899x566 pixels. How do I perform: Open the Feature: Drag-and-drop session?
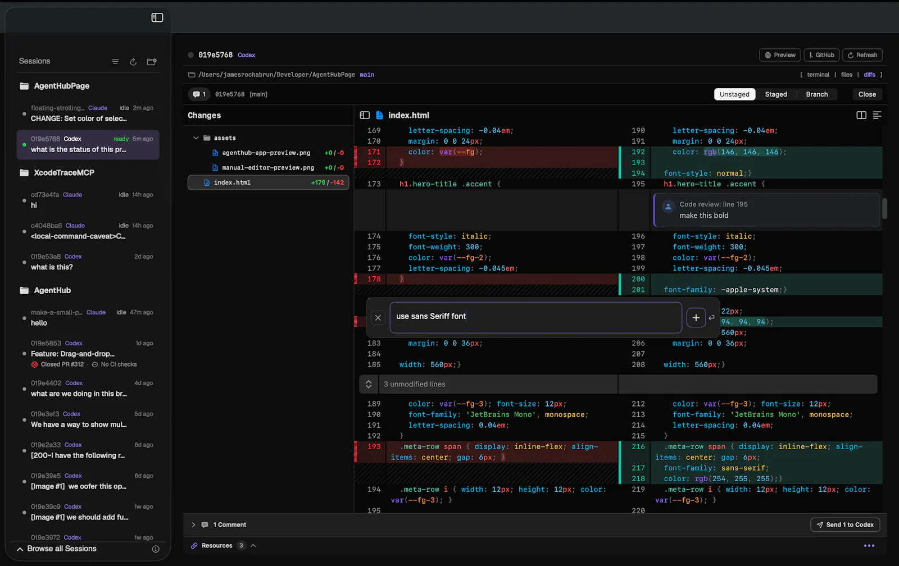click(x=88, y=354)
